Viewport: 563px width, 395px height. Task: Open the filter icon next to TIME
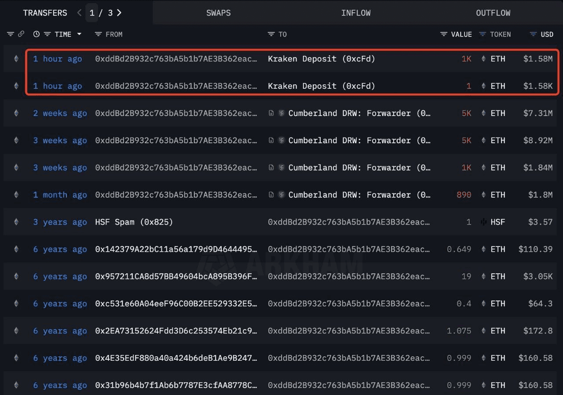point(47,34)
